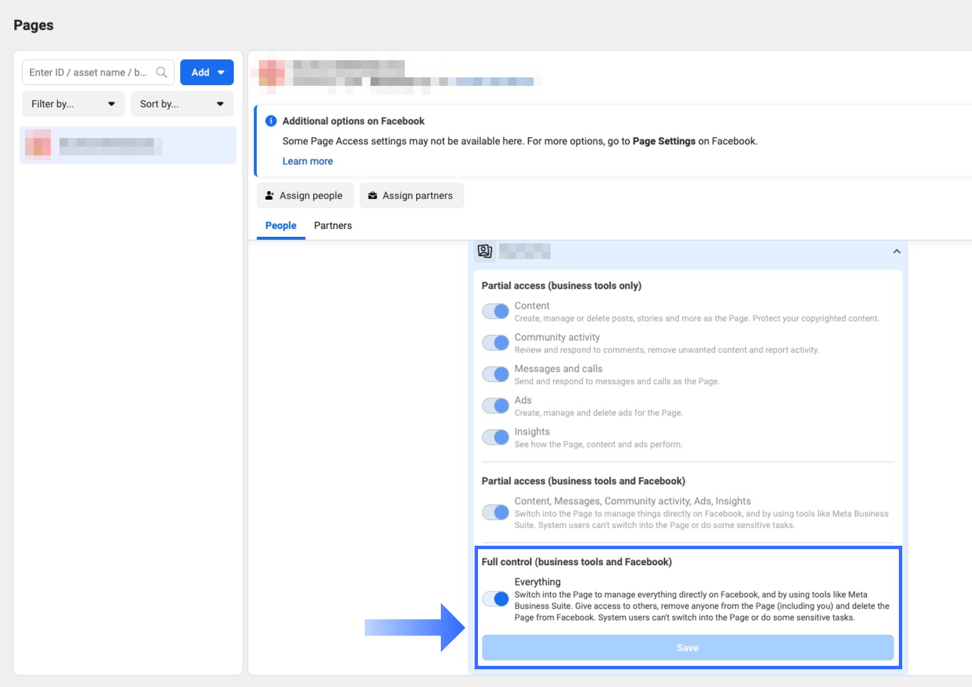Click the blue info icon
The image size is (972, 687).
coord(271,121)
